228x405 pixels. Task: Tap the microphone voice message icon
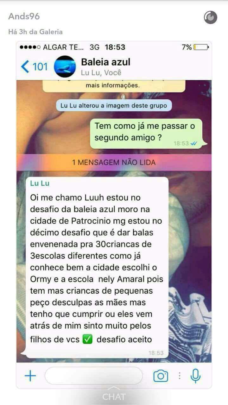coord(195,376)
